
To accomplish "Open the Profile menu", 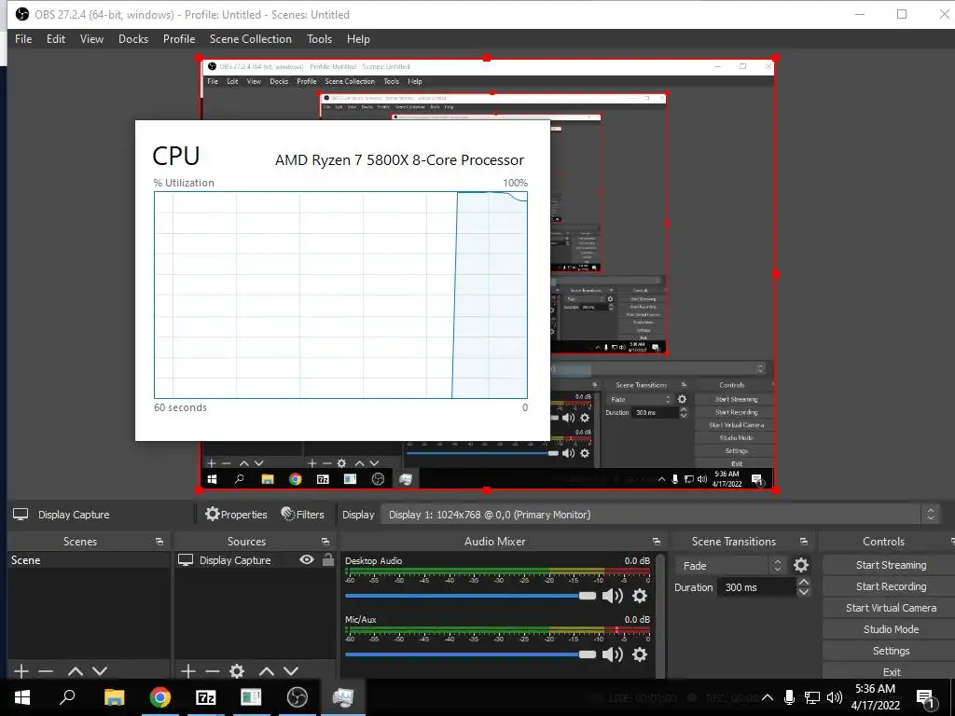I will pyautogui.click(x=178, y=39).
